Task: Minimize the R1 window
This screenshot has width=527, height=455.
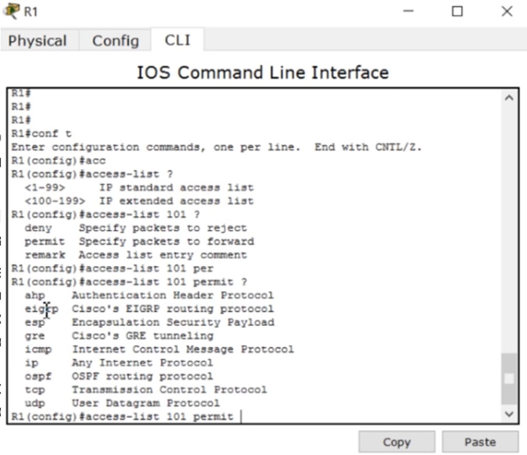Action: click(x=408, y=11)
